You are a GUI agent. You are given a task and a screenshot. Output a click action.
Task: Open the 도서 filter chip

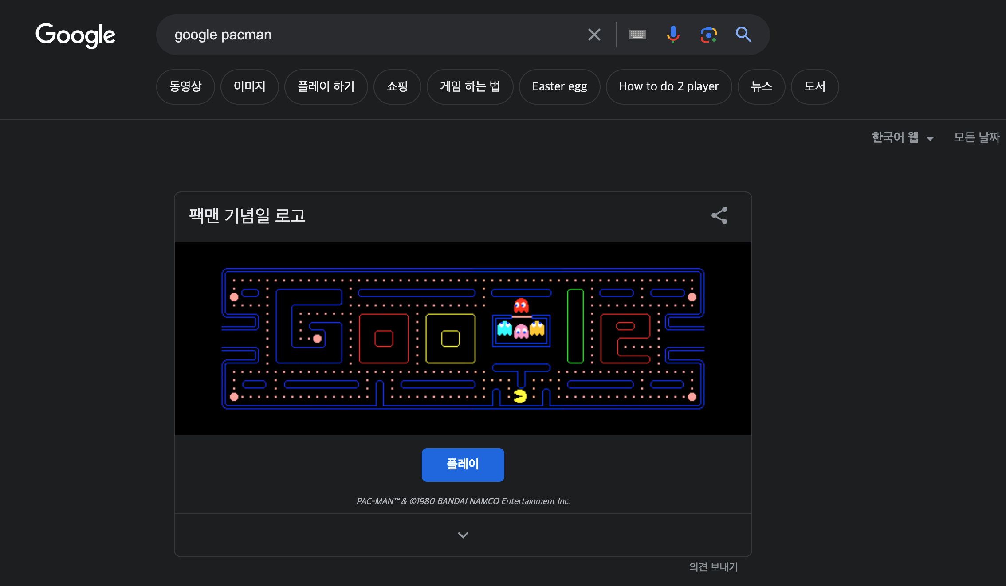(815, 86)
